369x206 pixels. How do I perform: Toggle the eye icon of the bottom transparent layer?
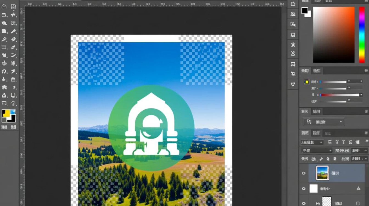(304, 204)
